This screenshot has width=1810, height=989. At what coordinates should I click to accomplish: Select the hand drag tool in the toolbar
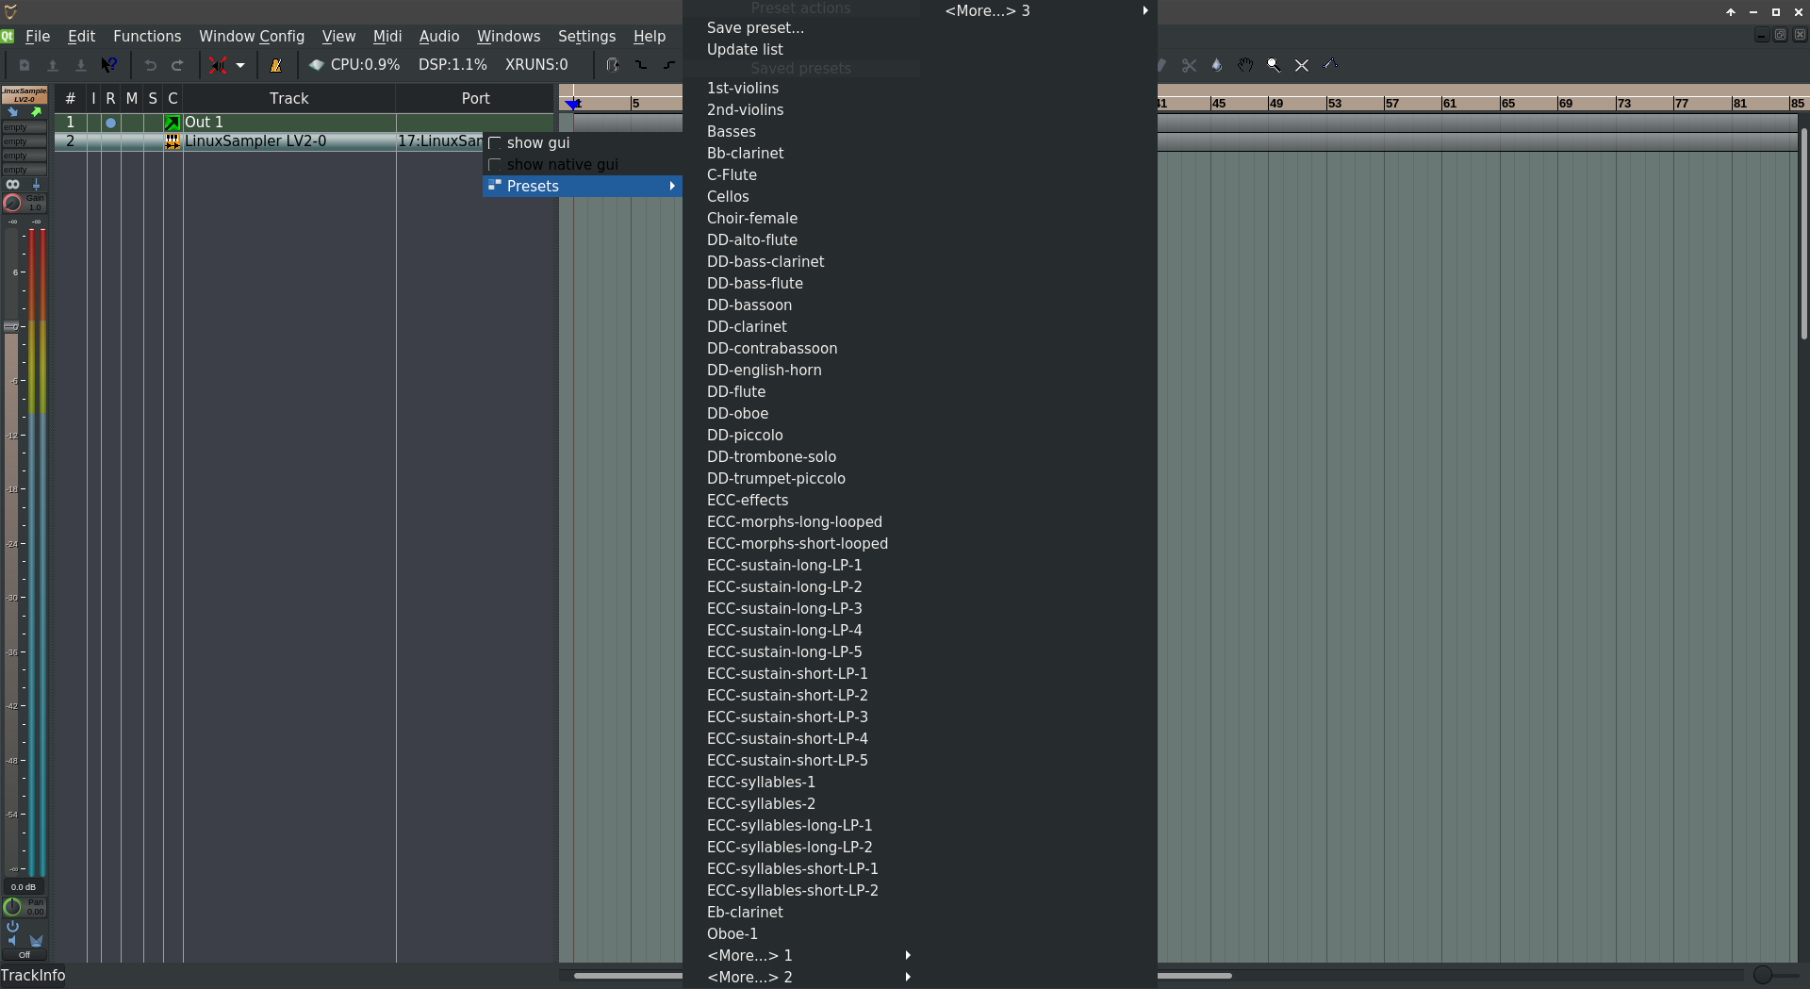1245,65
